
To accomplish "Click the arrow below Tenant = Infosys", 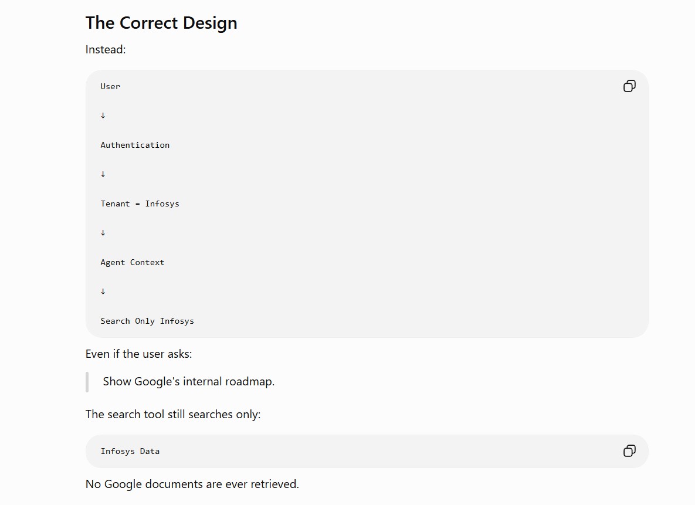I will [x=103, y=233].
